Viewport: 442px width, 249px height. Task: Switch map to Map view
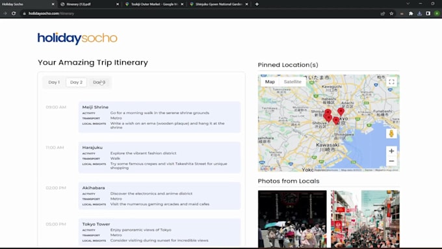click(270, 82)
